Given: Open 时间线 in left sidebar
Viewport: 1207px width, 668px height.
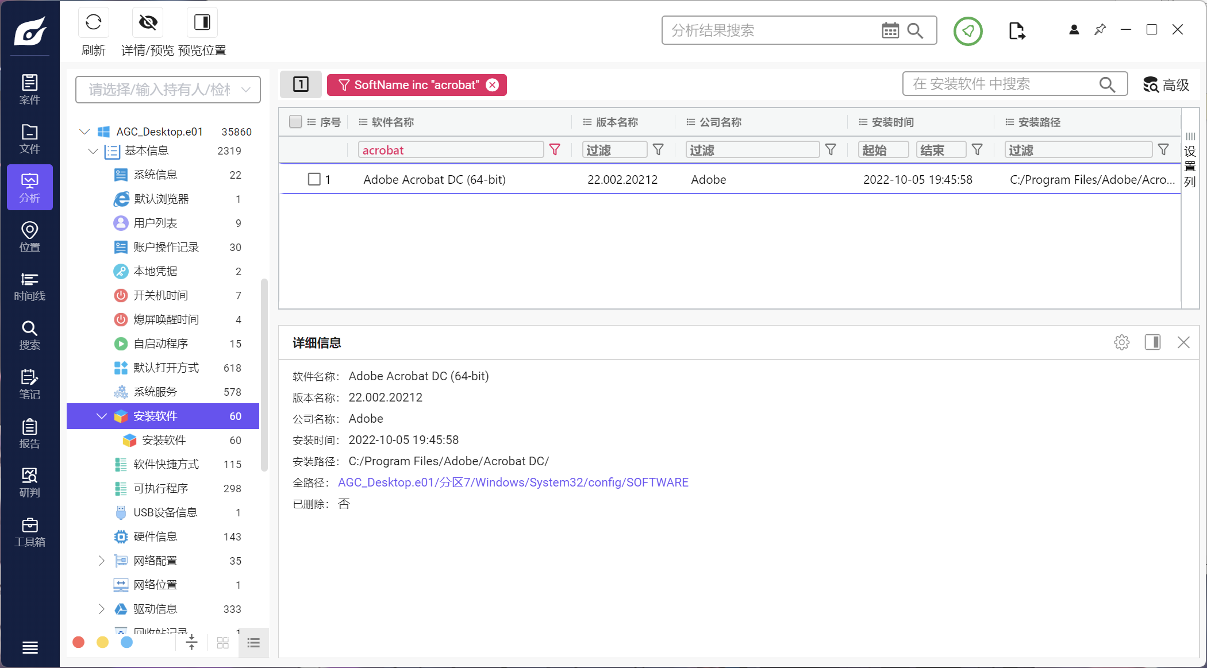Looking at the screenshot, I should (30, 286).
